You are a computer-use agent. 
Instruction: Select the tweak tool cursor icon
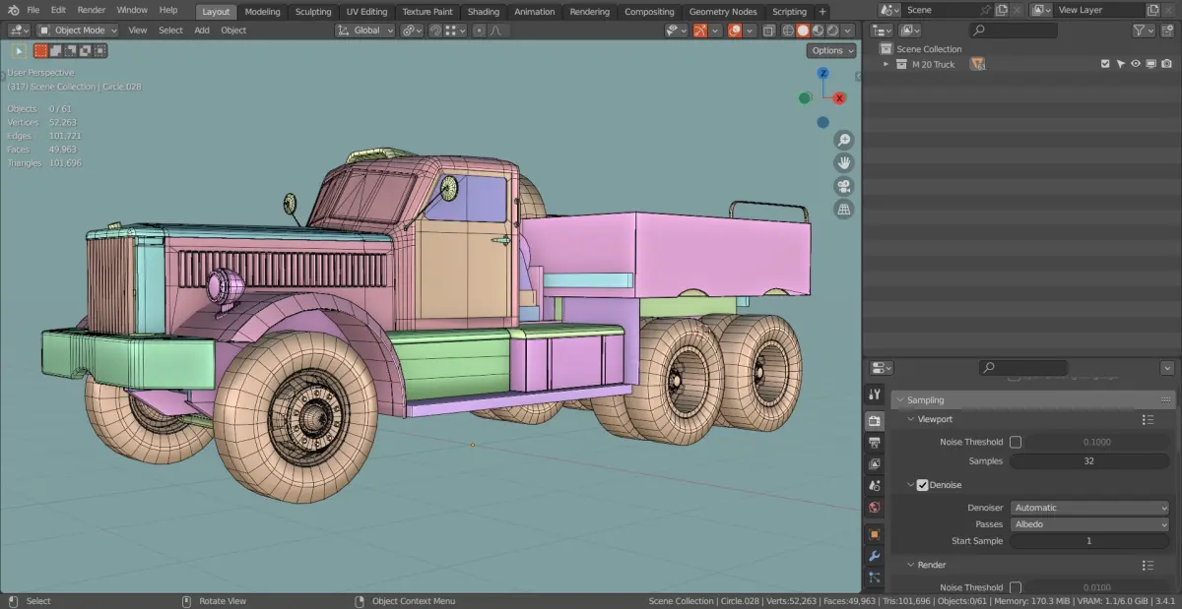19,50
